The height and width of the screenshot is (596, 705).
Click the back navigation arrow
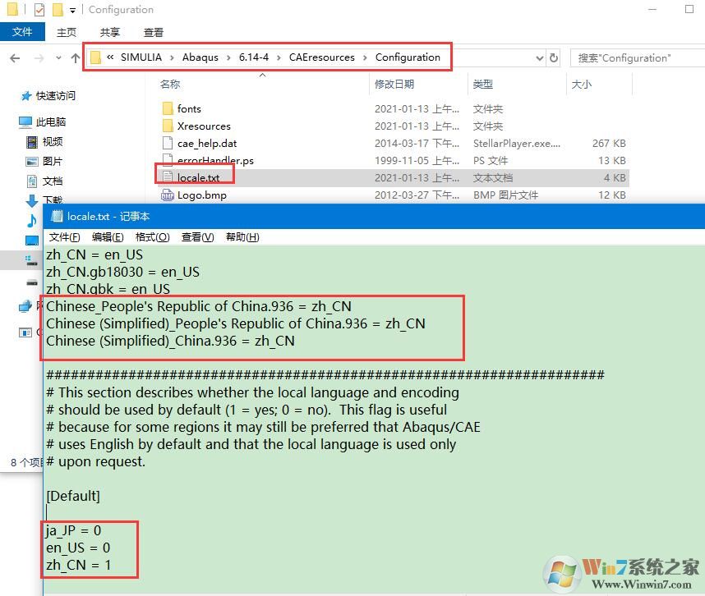[15, 58]
